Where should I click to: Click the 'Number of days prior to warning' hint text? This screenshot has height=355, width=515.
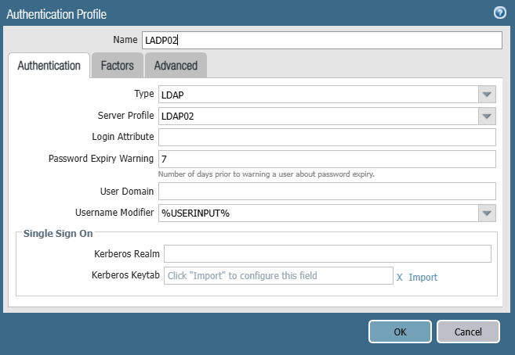coord(266,174)
